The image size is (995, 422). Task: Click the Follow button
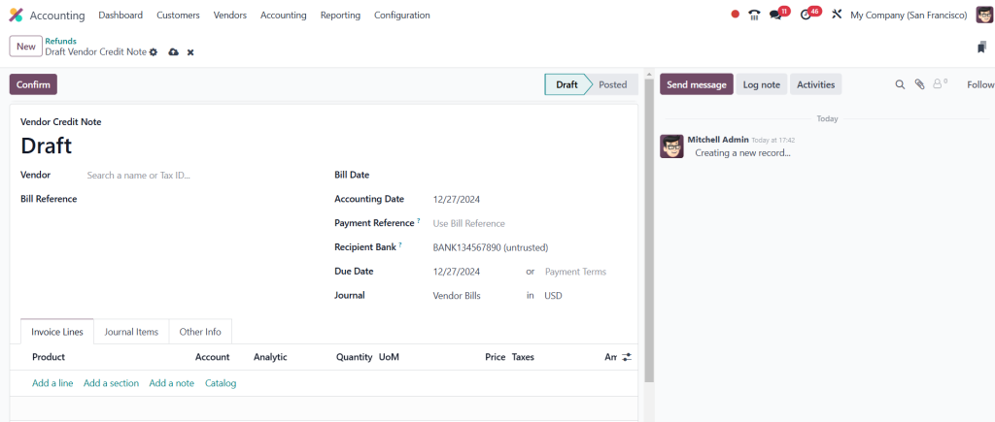979,84
